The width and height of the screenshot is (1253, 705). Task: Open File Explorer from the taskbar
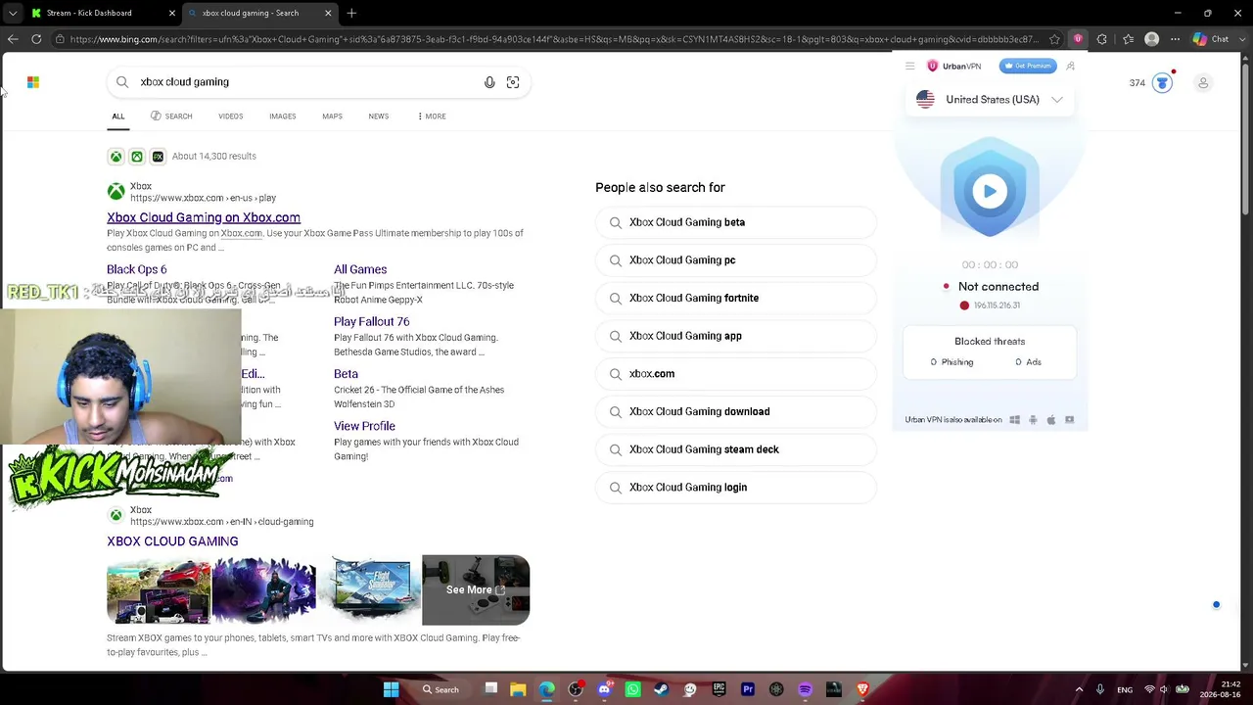tap(518, 689)
